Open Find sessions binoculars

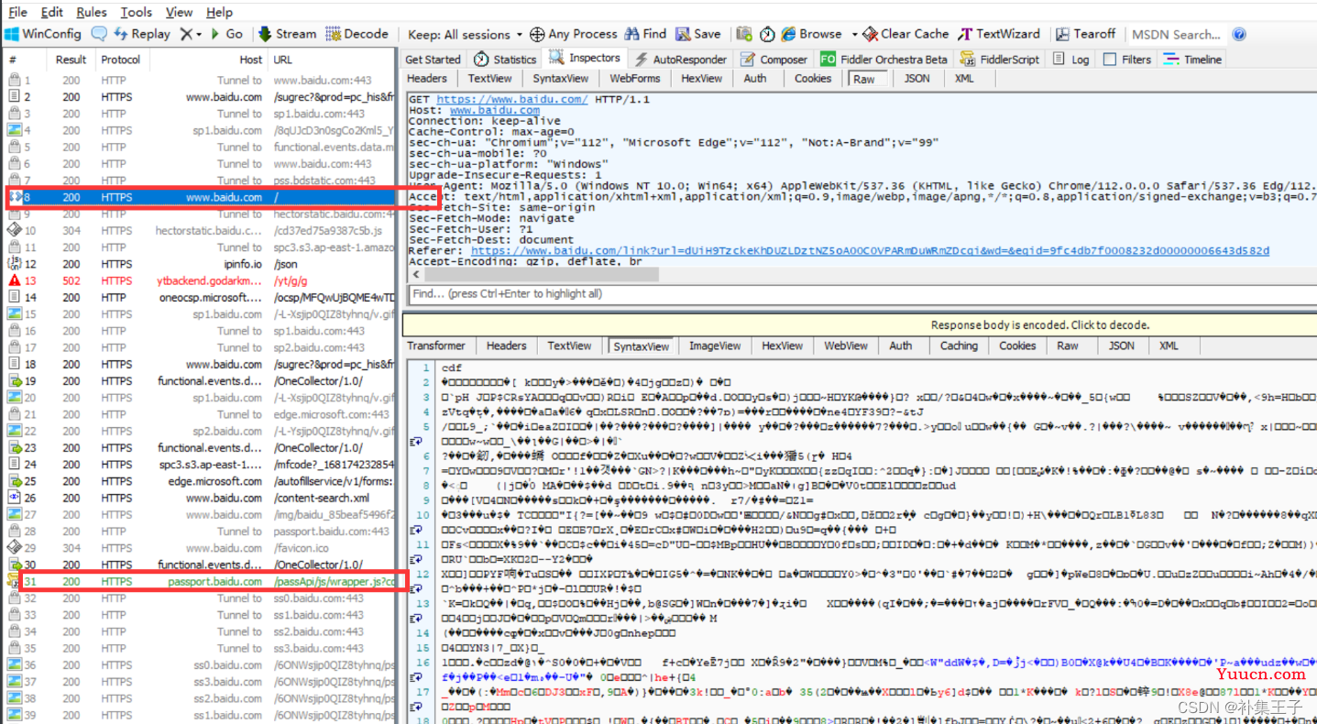coord(646,34)
